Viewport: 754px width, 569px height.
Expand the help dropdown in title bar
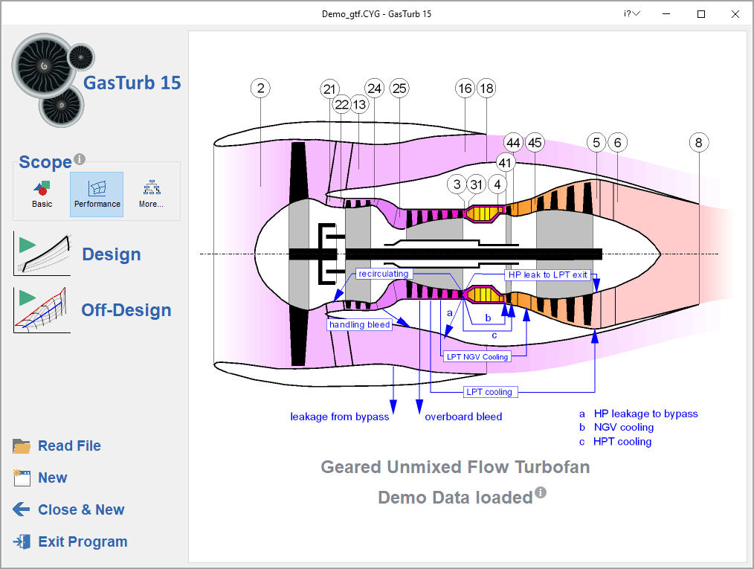632,14
